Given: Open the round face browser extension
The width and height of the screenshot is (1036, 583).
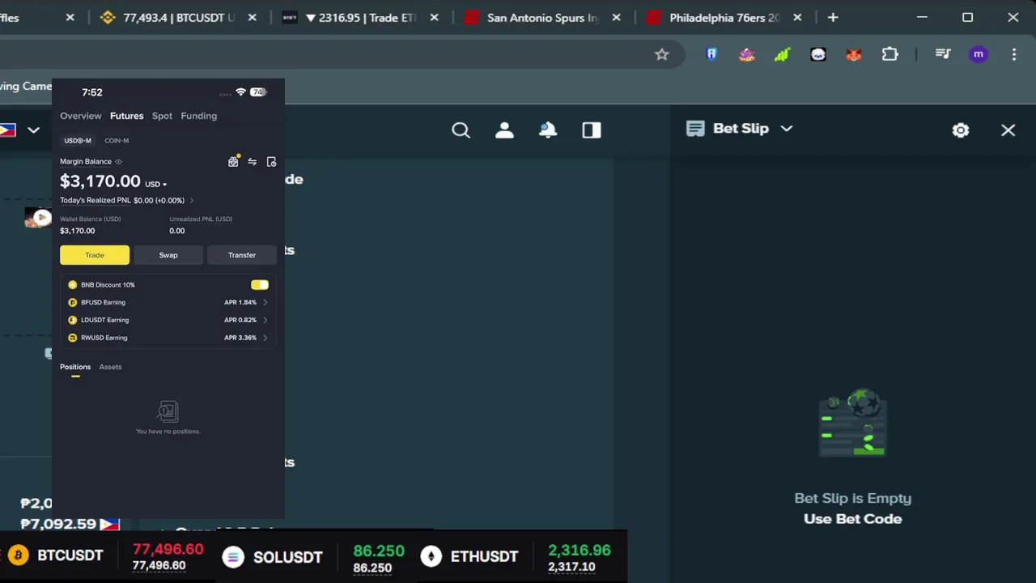Looking at the screenshot, I should pyautogui.click(x=818, y=54).
